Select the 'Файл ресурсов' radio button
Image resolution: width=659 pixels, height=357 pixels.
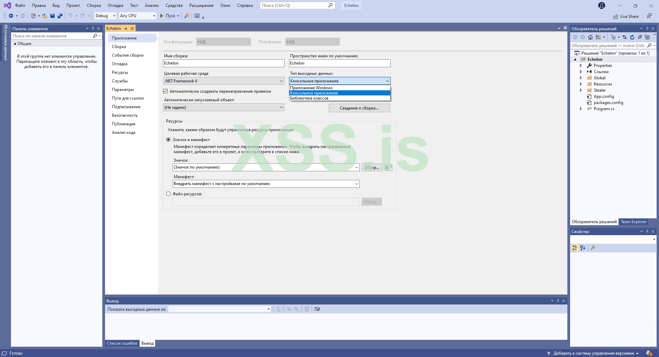click(169, 194)
